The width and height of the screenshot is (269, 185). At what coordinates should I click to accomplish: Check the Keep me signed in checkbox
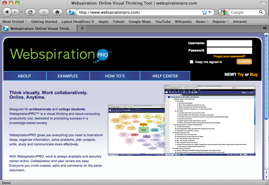(192, 62)
